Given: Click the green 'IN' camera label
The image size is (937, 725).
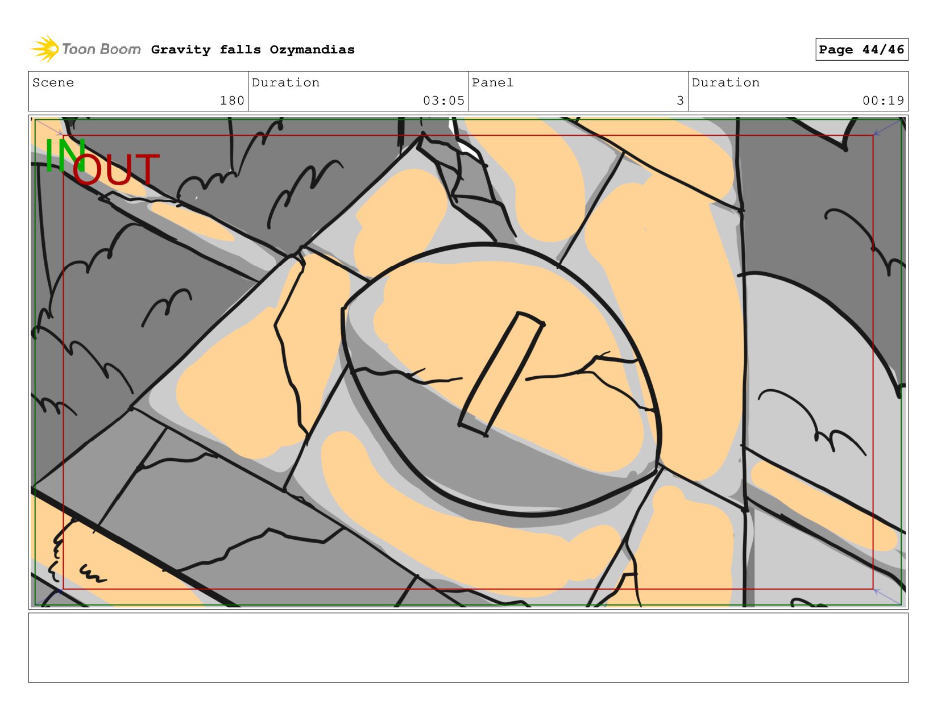Looking at the screenshot, I should tap(65, 155).
